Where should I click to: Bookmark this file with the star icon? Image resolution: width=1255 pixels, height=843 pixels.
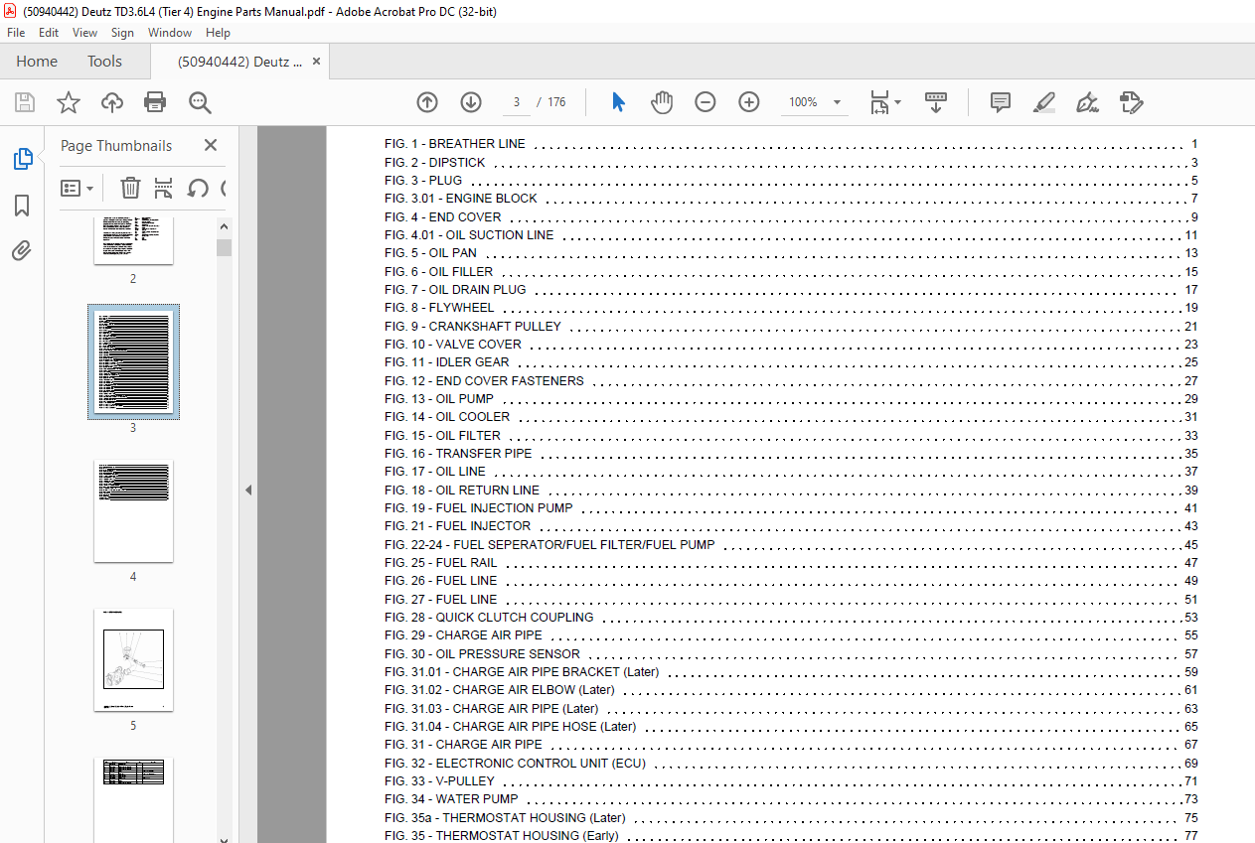tap(69, 102)
